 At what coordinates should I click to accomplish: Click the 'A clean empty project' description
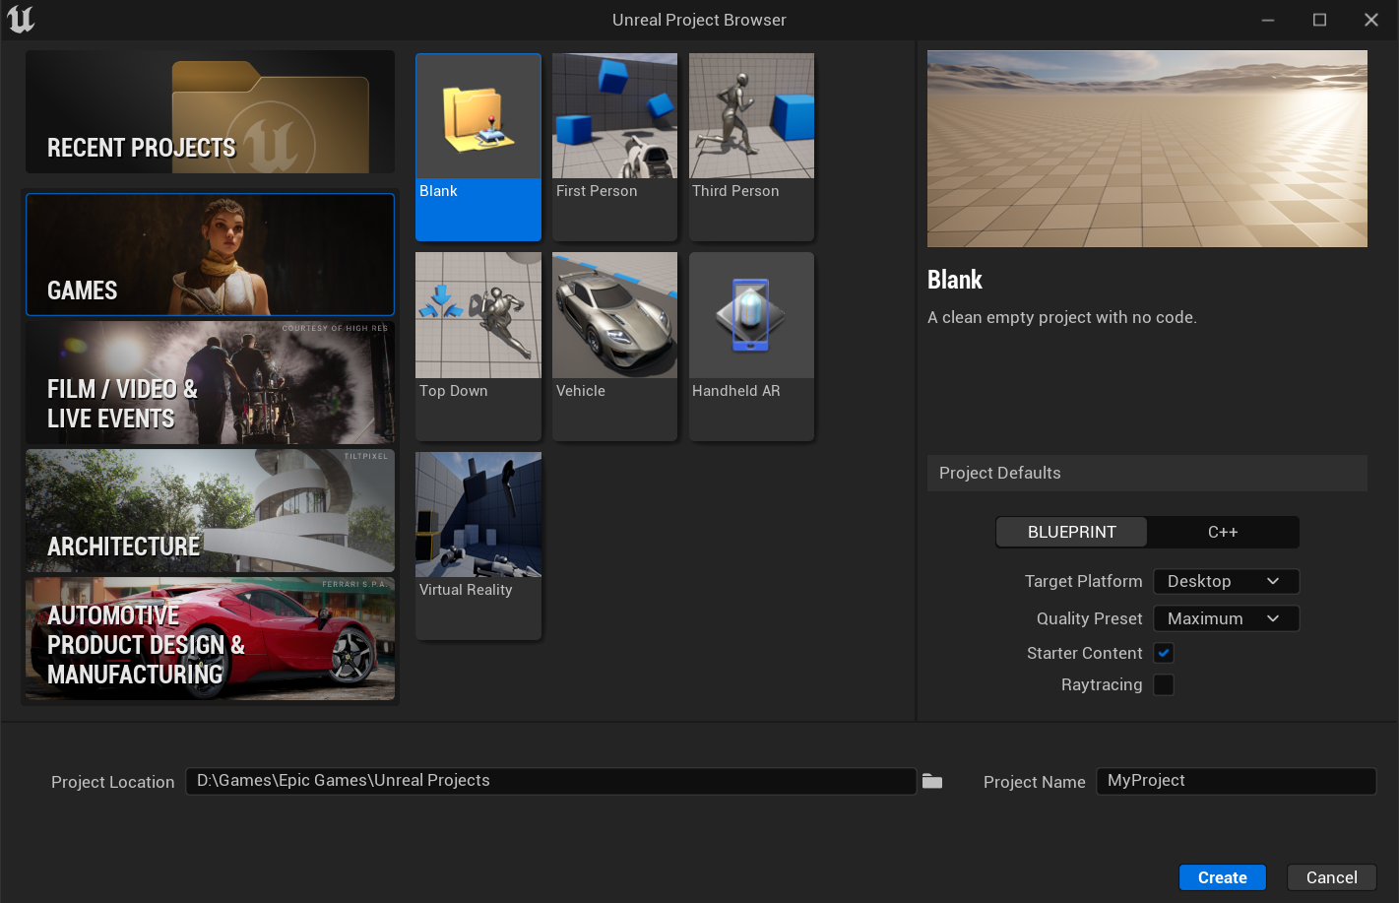[1062, 317]
